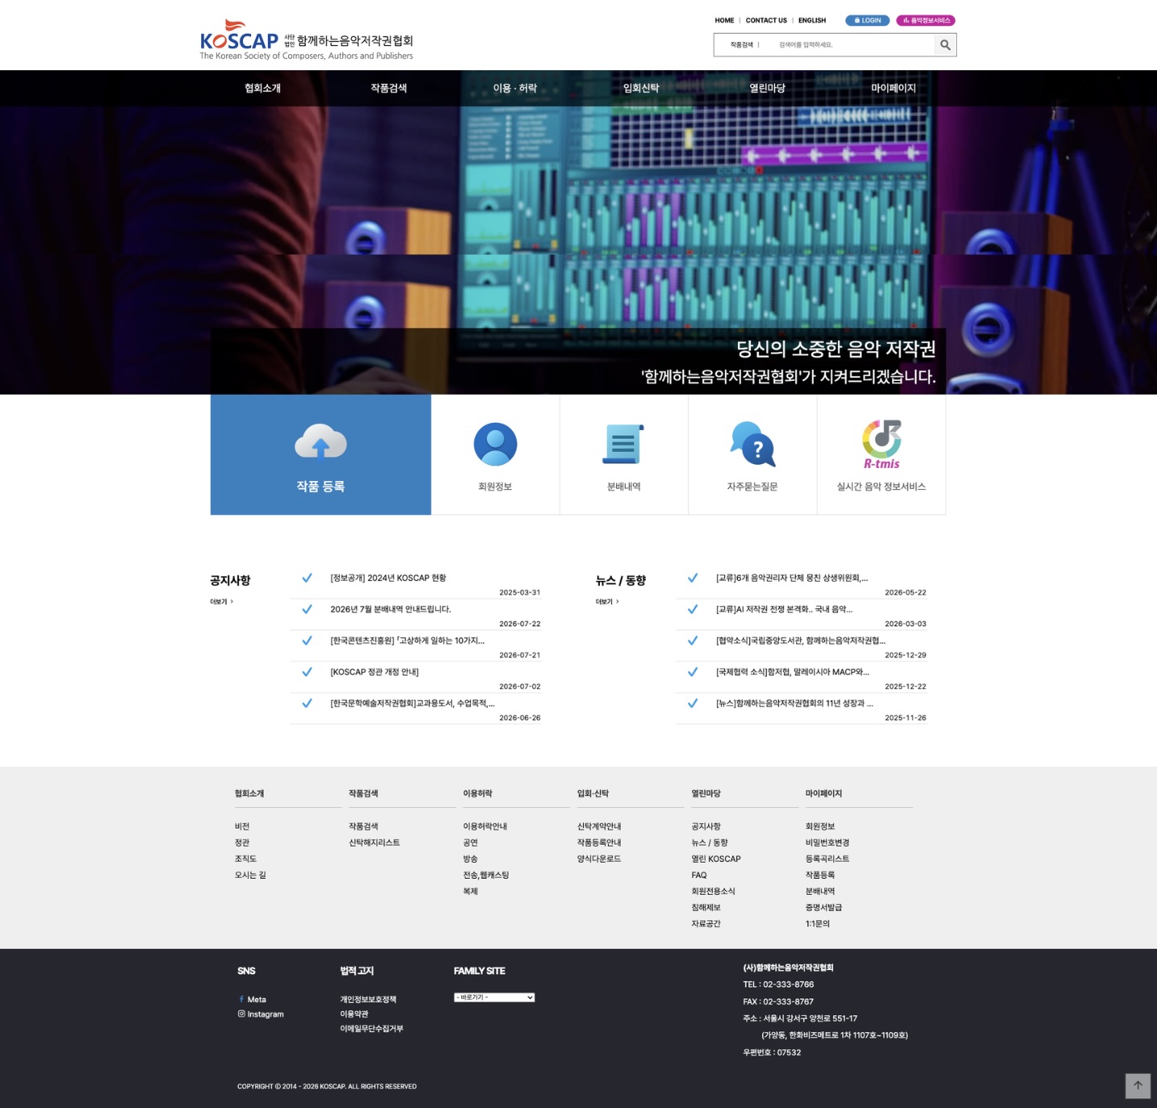Viewport: 1157px width, 1108px height.
Task: Open the 회원정보 user icon
Action: click(x=495, y=444)
